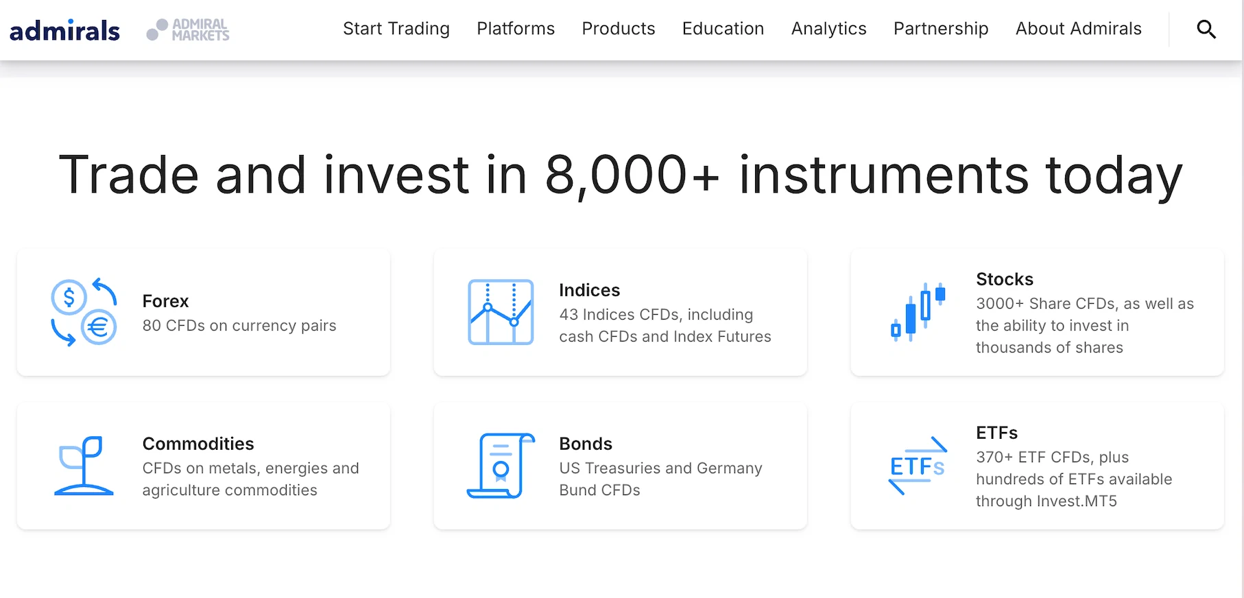Click the Indices chart icon
The width and height of the screenshot is (1244, 598).
tap(501, 312)
